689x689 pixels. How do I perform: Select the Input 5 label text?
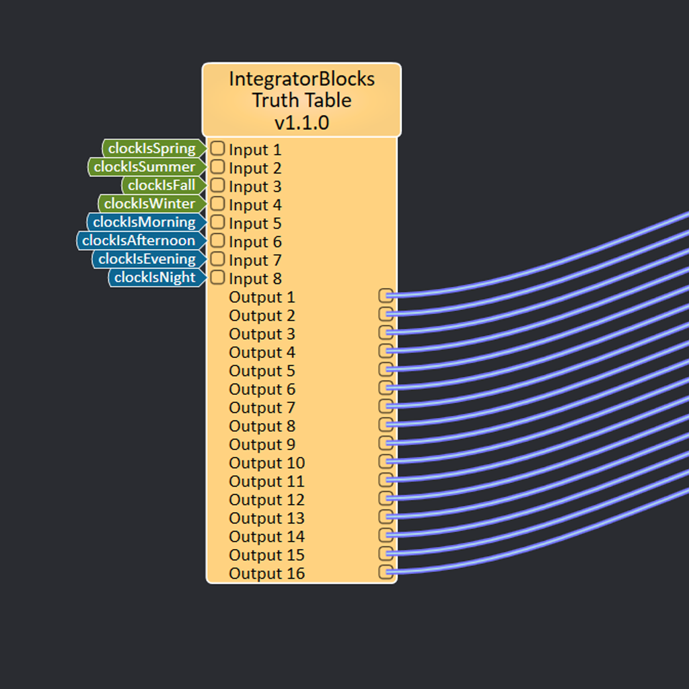(x=255, y=223)
